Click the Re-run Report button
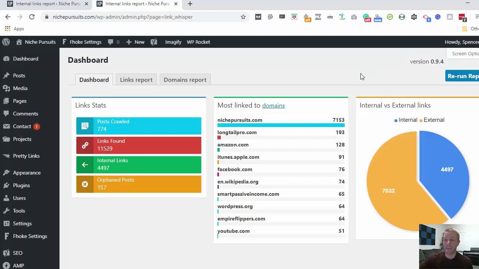Screen dimensions: 479x269 pyautogui.click(x=463, y=76)
